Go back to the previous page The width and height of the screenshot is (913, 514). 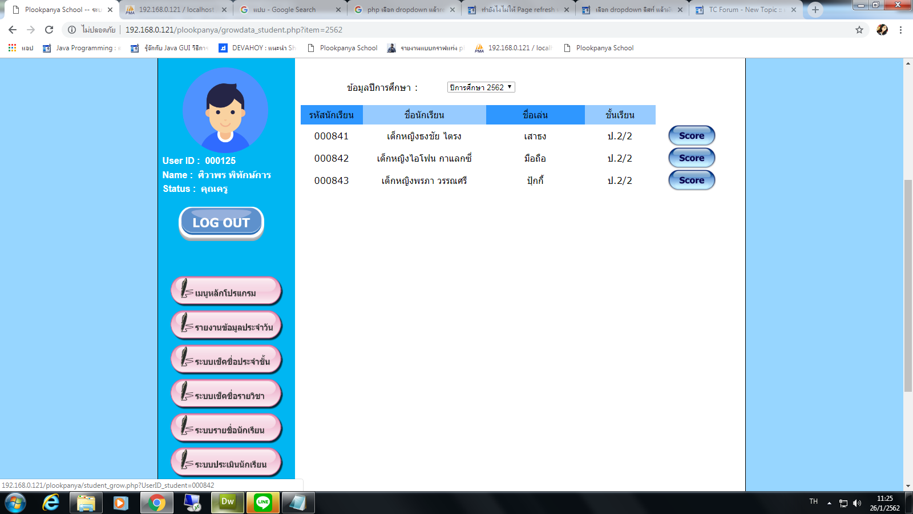pyautogui.click(x=13, y=30)
